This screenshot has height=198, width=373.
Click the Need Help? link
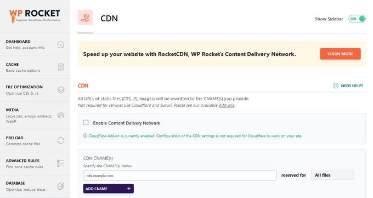click(x=352, y=86)
